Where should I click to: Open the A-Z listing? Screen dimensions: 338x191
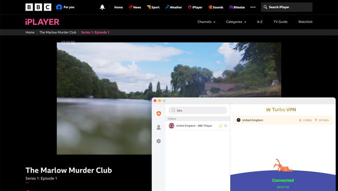260,22
